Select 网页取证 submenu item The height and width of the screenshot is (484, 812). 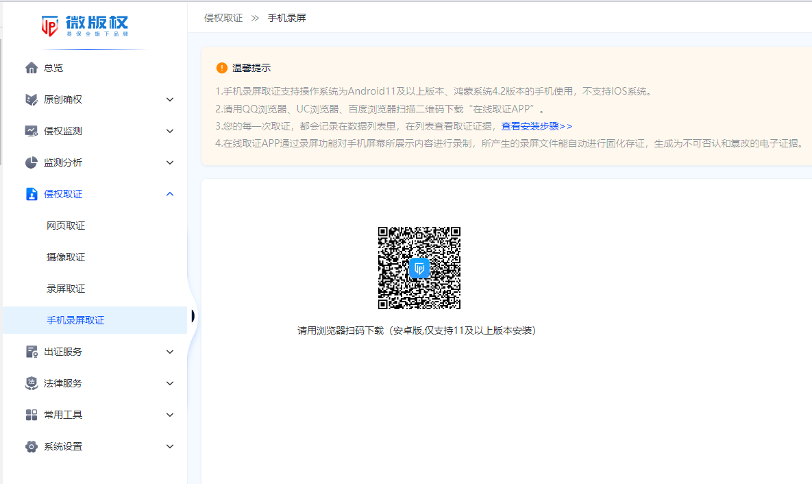[66, 226]
